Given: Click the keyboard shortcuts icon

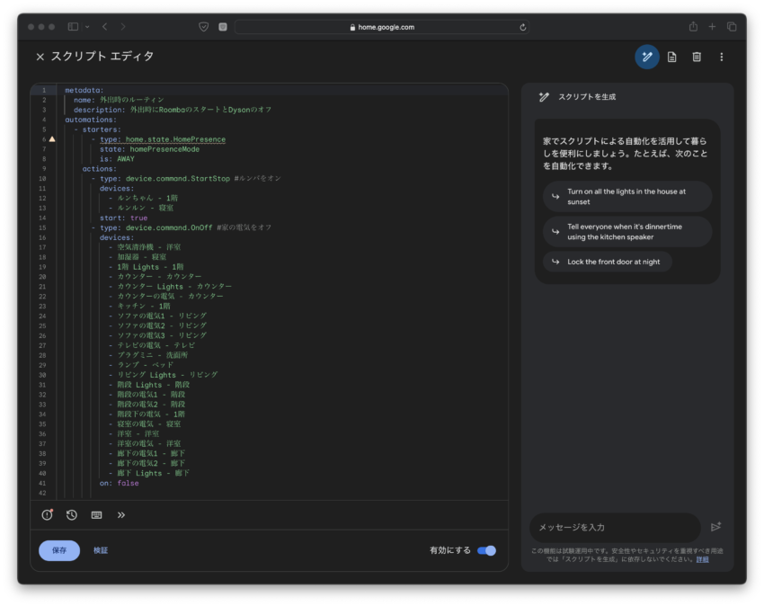Looking at the screenshot, I should pyautogui.click(x=96, y=515).
